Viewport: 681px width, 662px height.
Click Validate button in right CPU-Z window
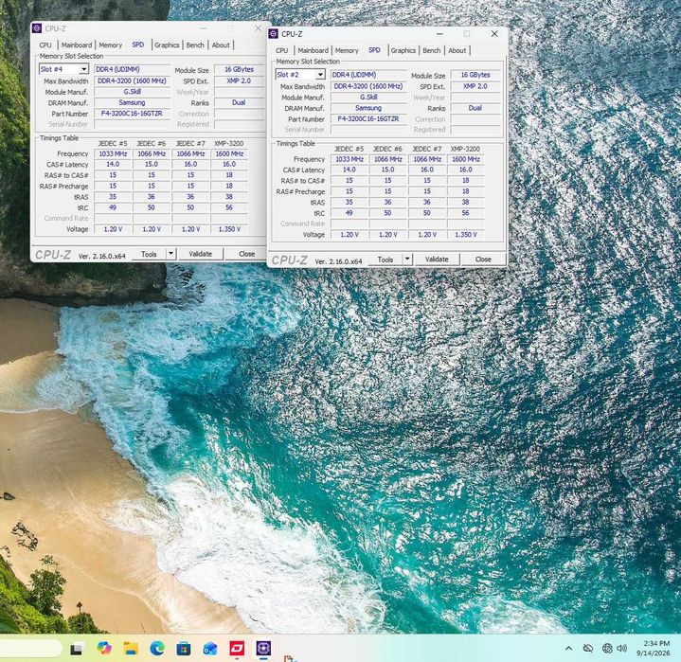pyautogui.click(x=437, y=259)
